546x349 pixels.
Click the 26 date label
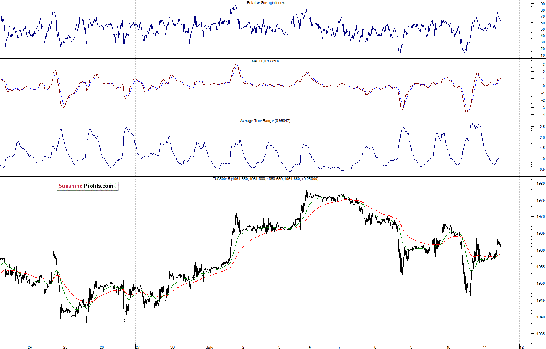click(x=102, y=347)
